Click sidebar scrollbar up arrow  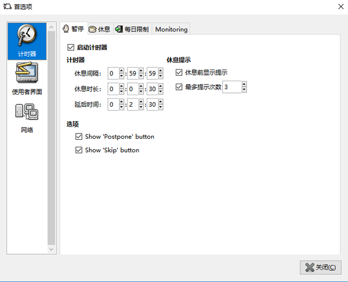[x=51, y=27]
